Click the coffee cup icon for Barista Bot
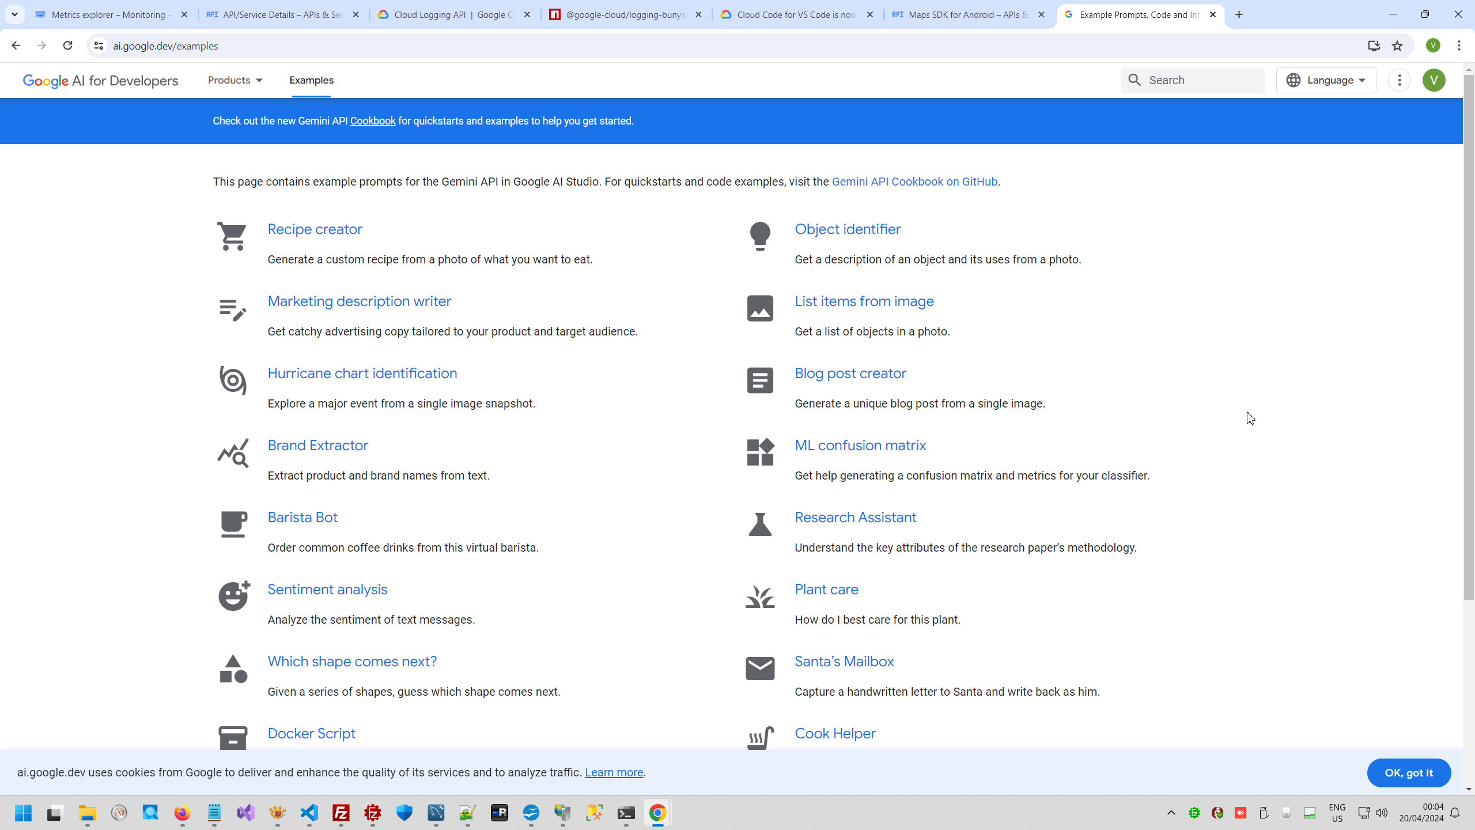The height and width of the screenshot is (830, 1475). coord(233,525)
